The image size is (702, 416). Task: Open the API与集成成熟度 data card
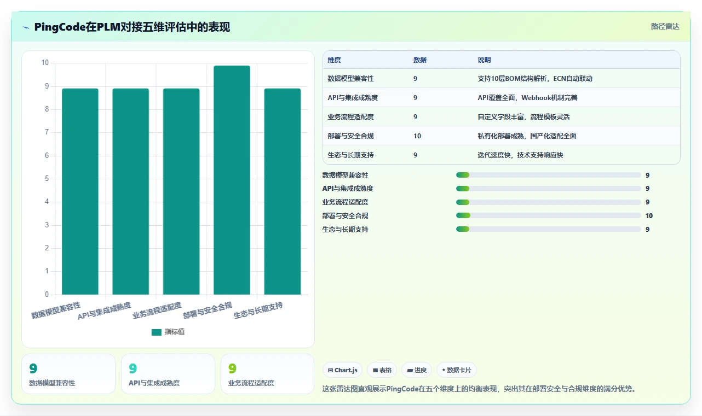168,374
